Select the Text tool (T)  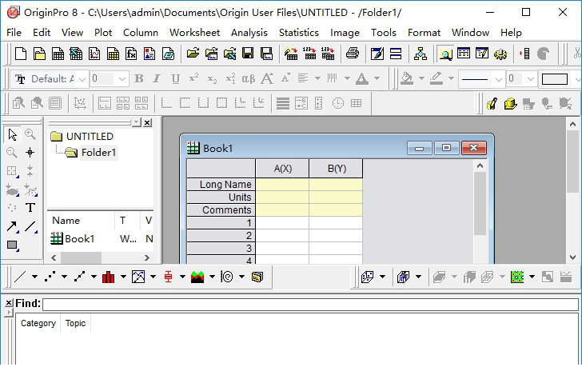(x=30, y=208)
